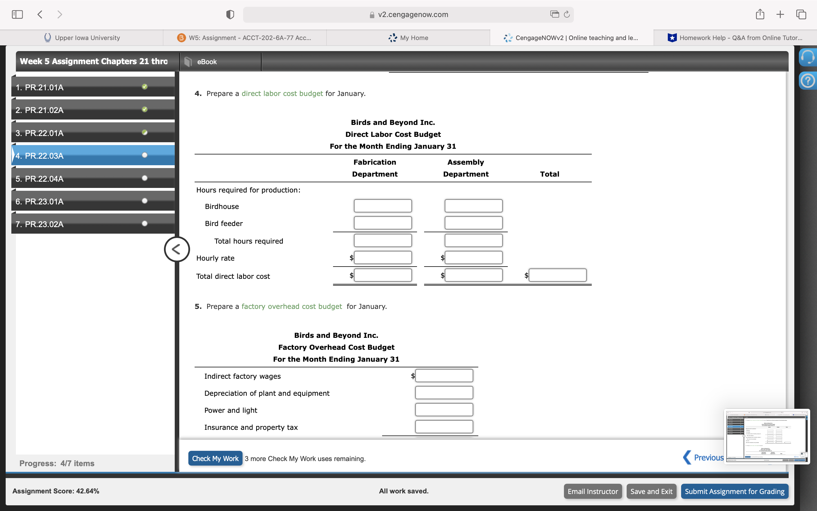
Task: Open a new browser tab with the plus icon
Action: click(780, 14)
